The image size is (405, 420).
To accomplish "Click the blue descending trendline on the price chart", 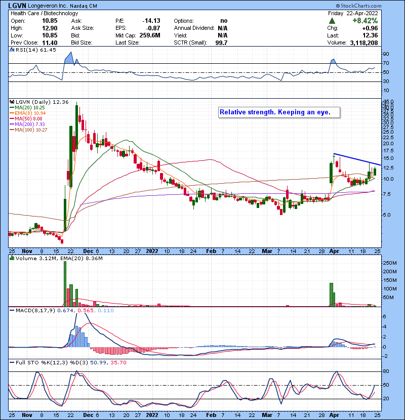I will point(357,159).
